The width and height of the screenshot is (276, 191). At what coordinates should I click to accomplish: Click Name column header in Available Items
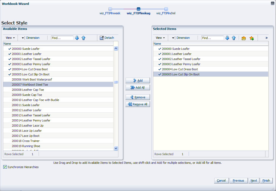point(58,44)
